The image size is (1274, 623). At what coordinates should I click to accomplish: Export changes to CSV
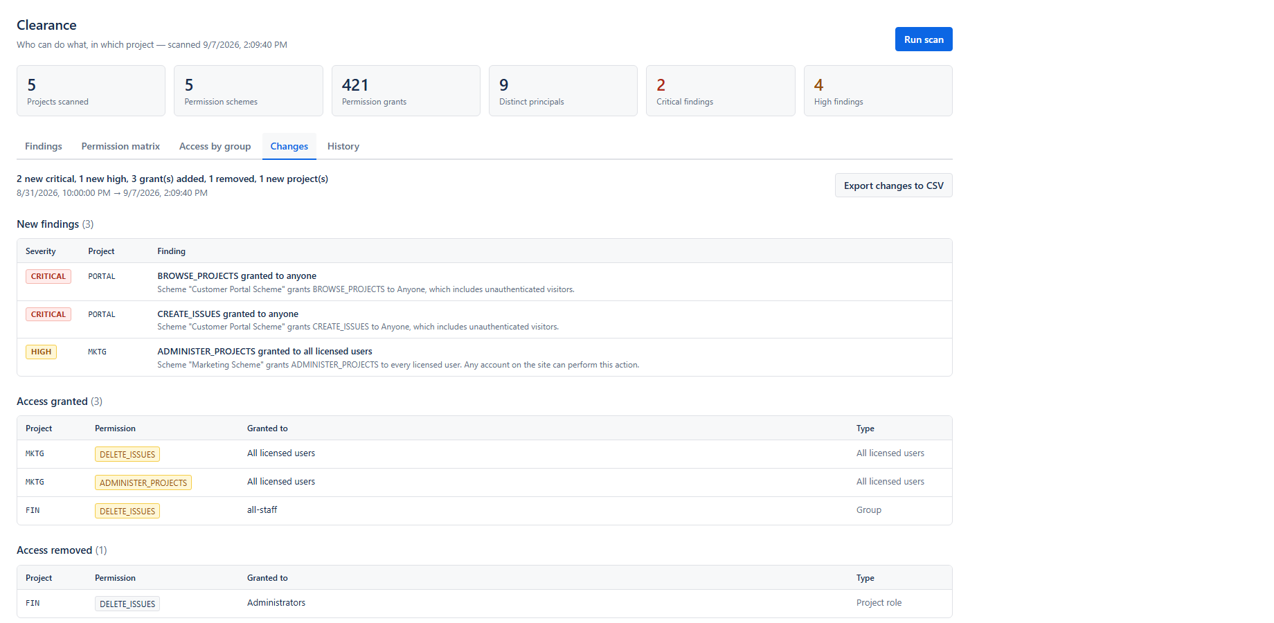coord(893,186)
